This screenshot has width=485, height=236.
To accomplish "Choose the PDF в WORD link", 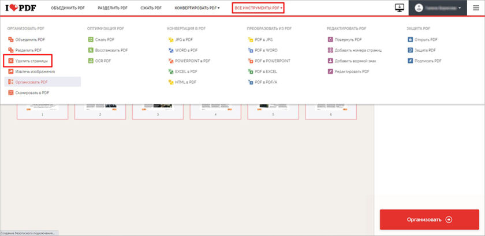I will (x=266, y=50).
